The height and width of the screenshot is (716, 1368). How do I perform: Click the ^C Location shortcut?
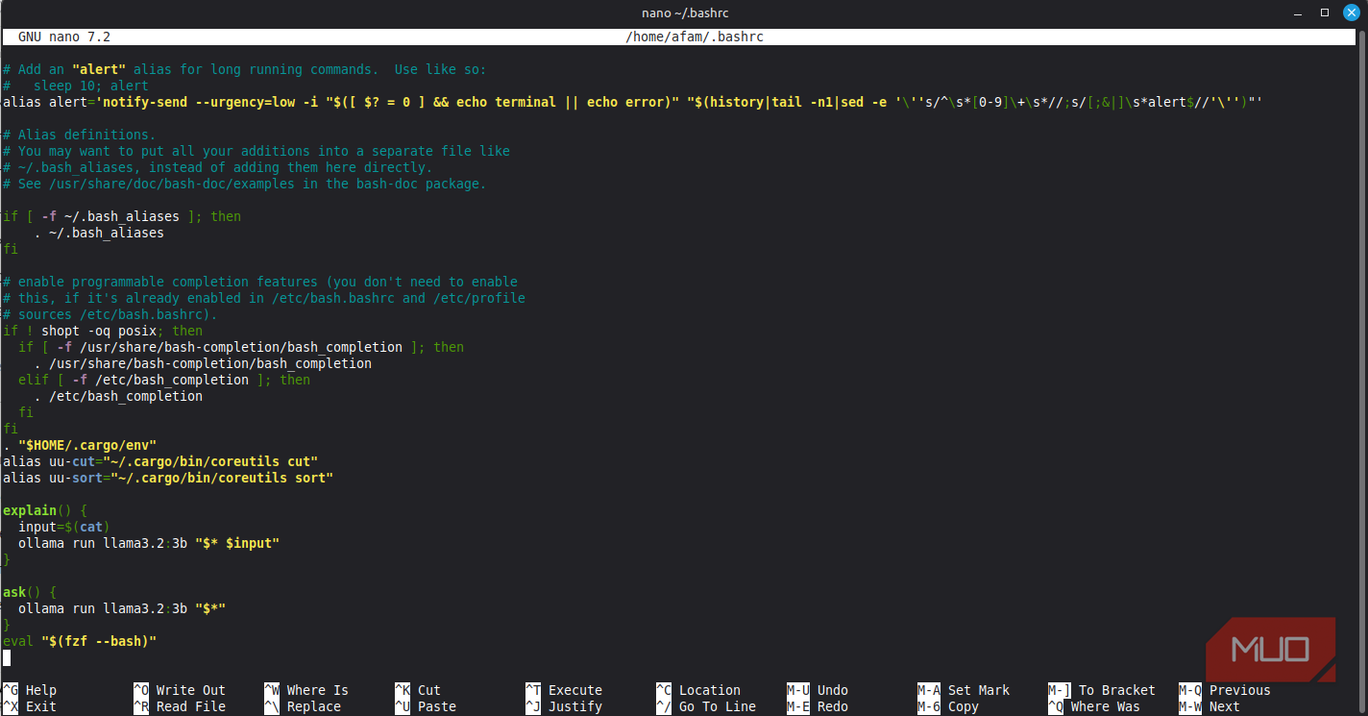698,690
